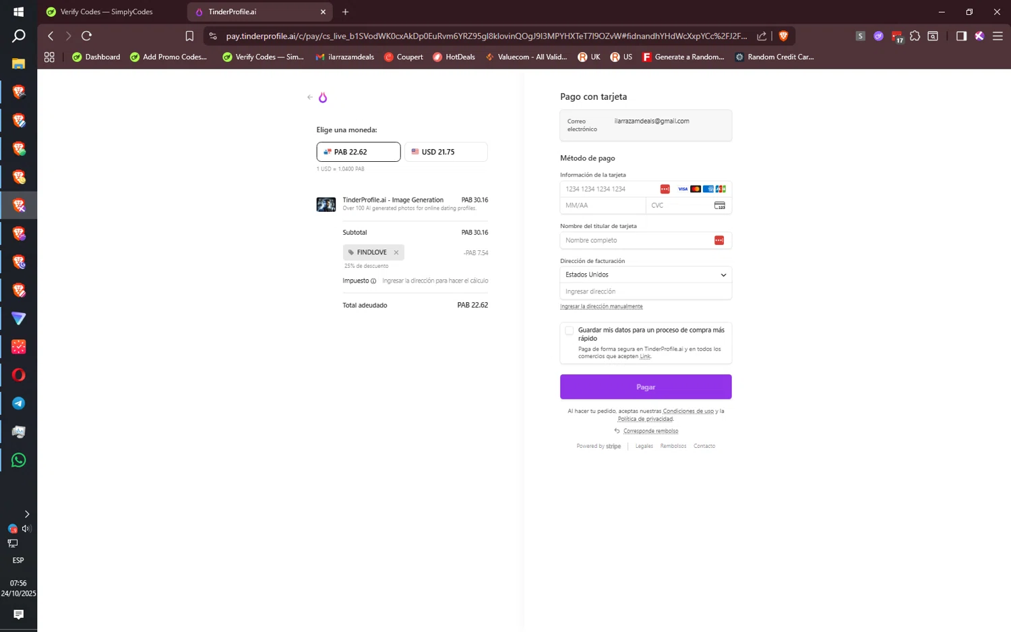Click the purple circular extension icon
This screenshot has height=632, width=1011.
[878, 36]
